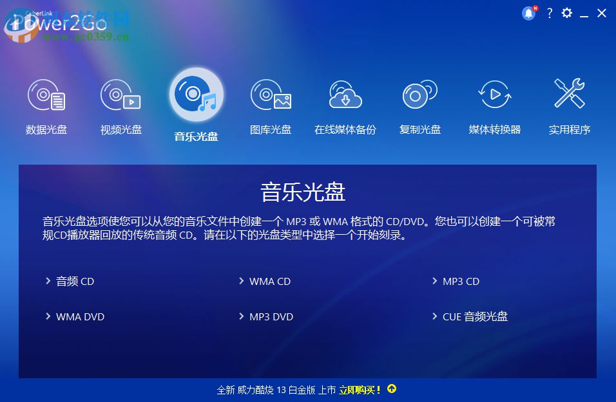Image resolution: width=616 pixels, height=402 pixels.
Task: Expand the MP3 CD option
Action: tap(461, 281)
